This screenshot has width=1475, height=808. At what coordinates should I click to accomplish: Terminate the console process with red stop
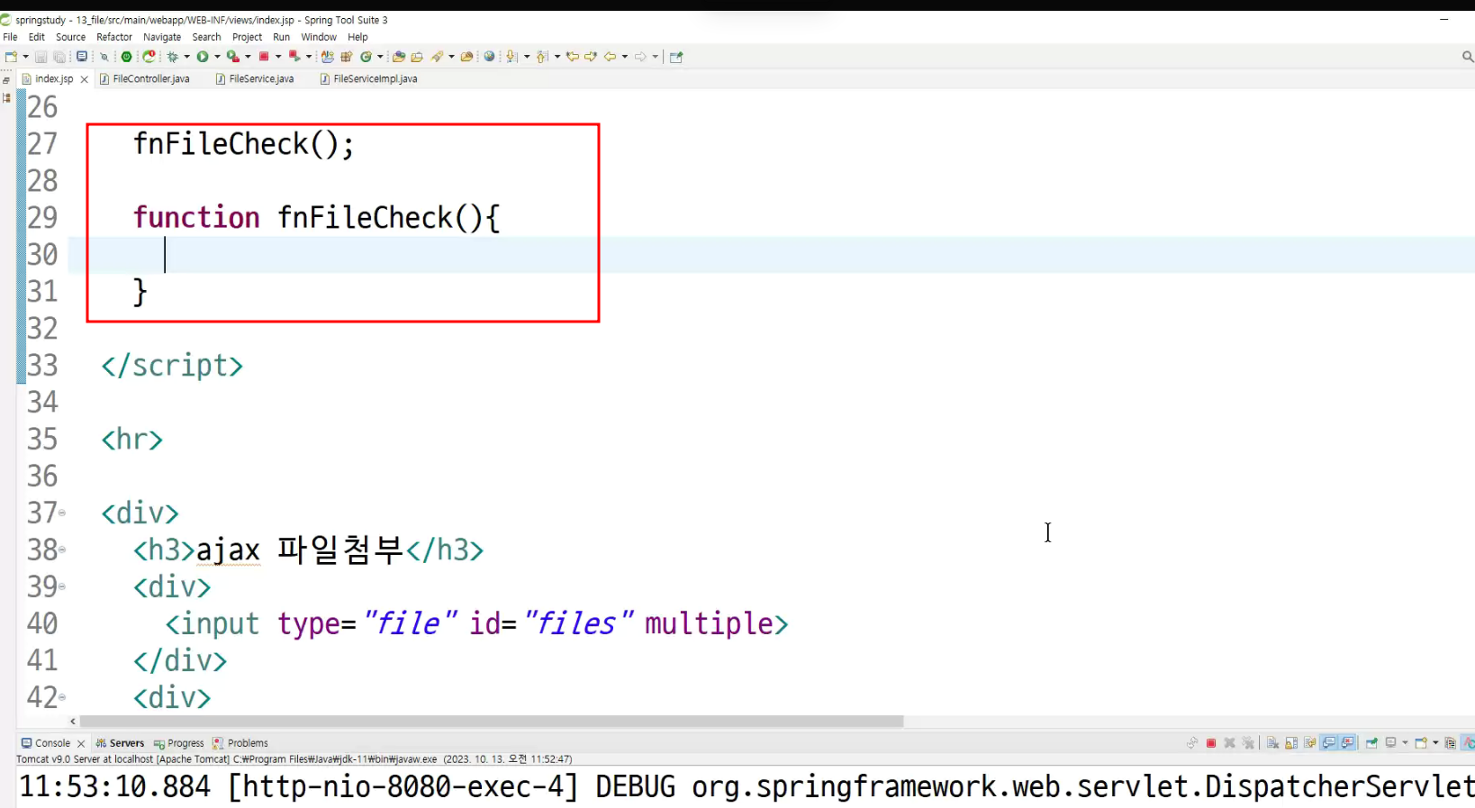pyautogui.click(x=1211, y=743)
